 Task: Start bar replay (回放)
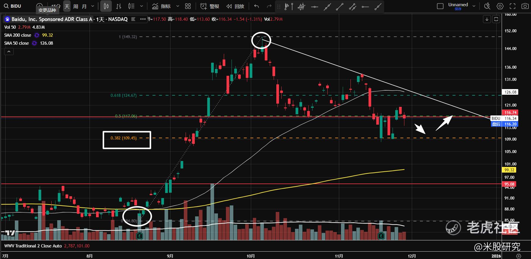(235, 6)
